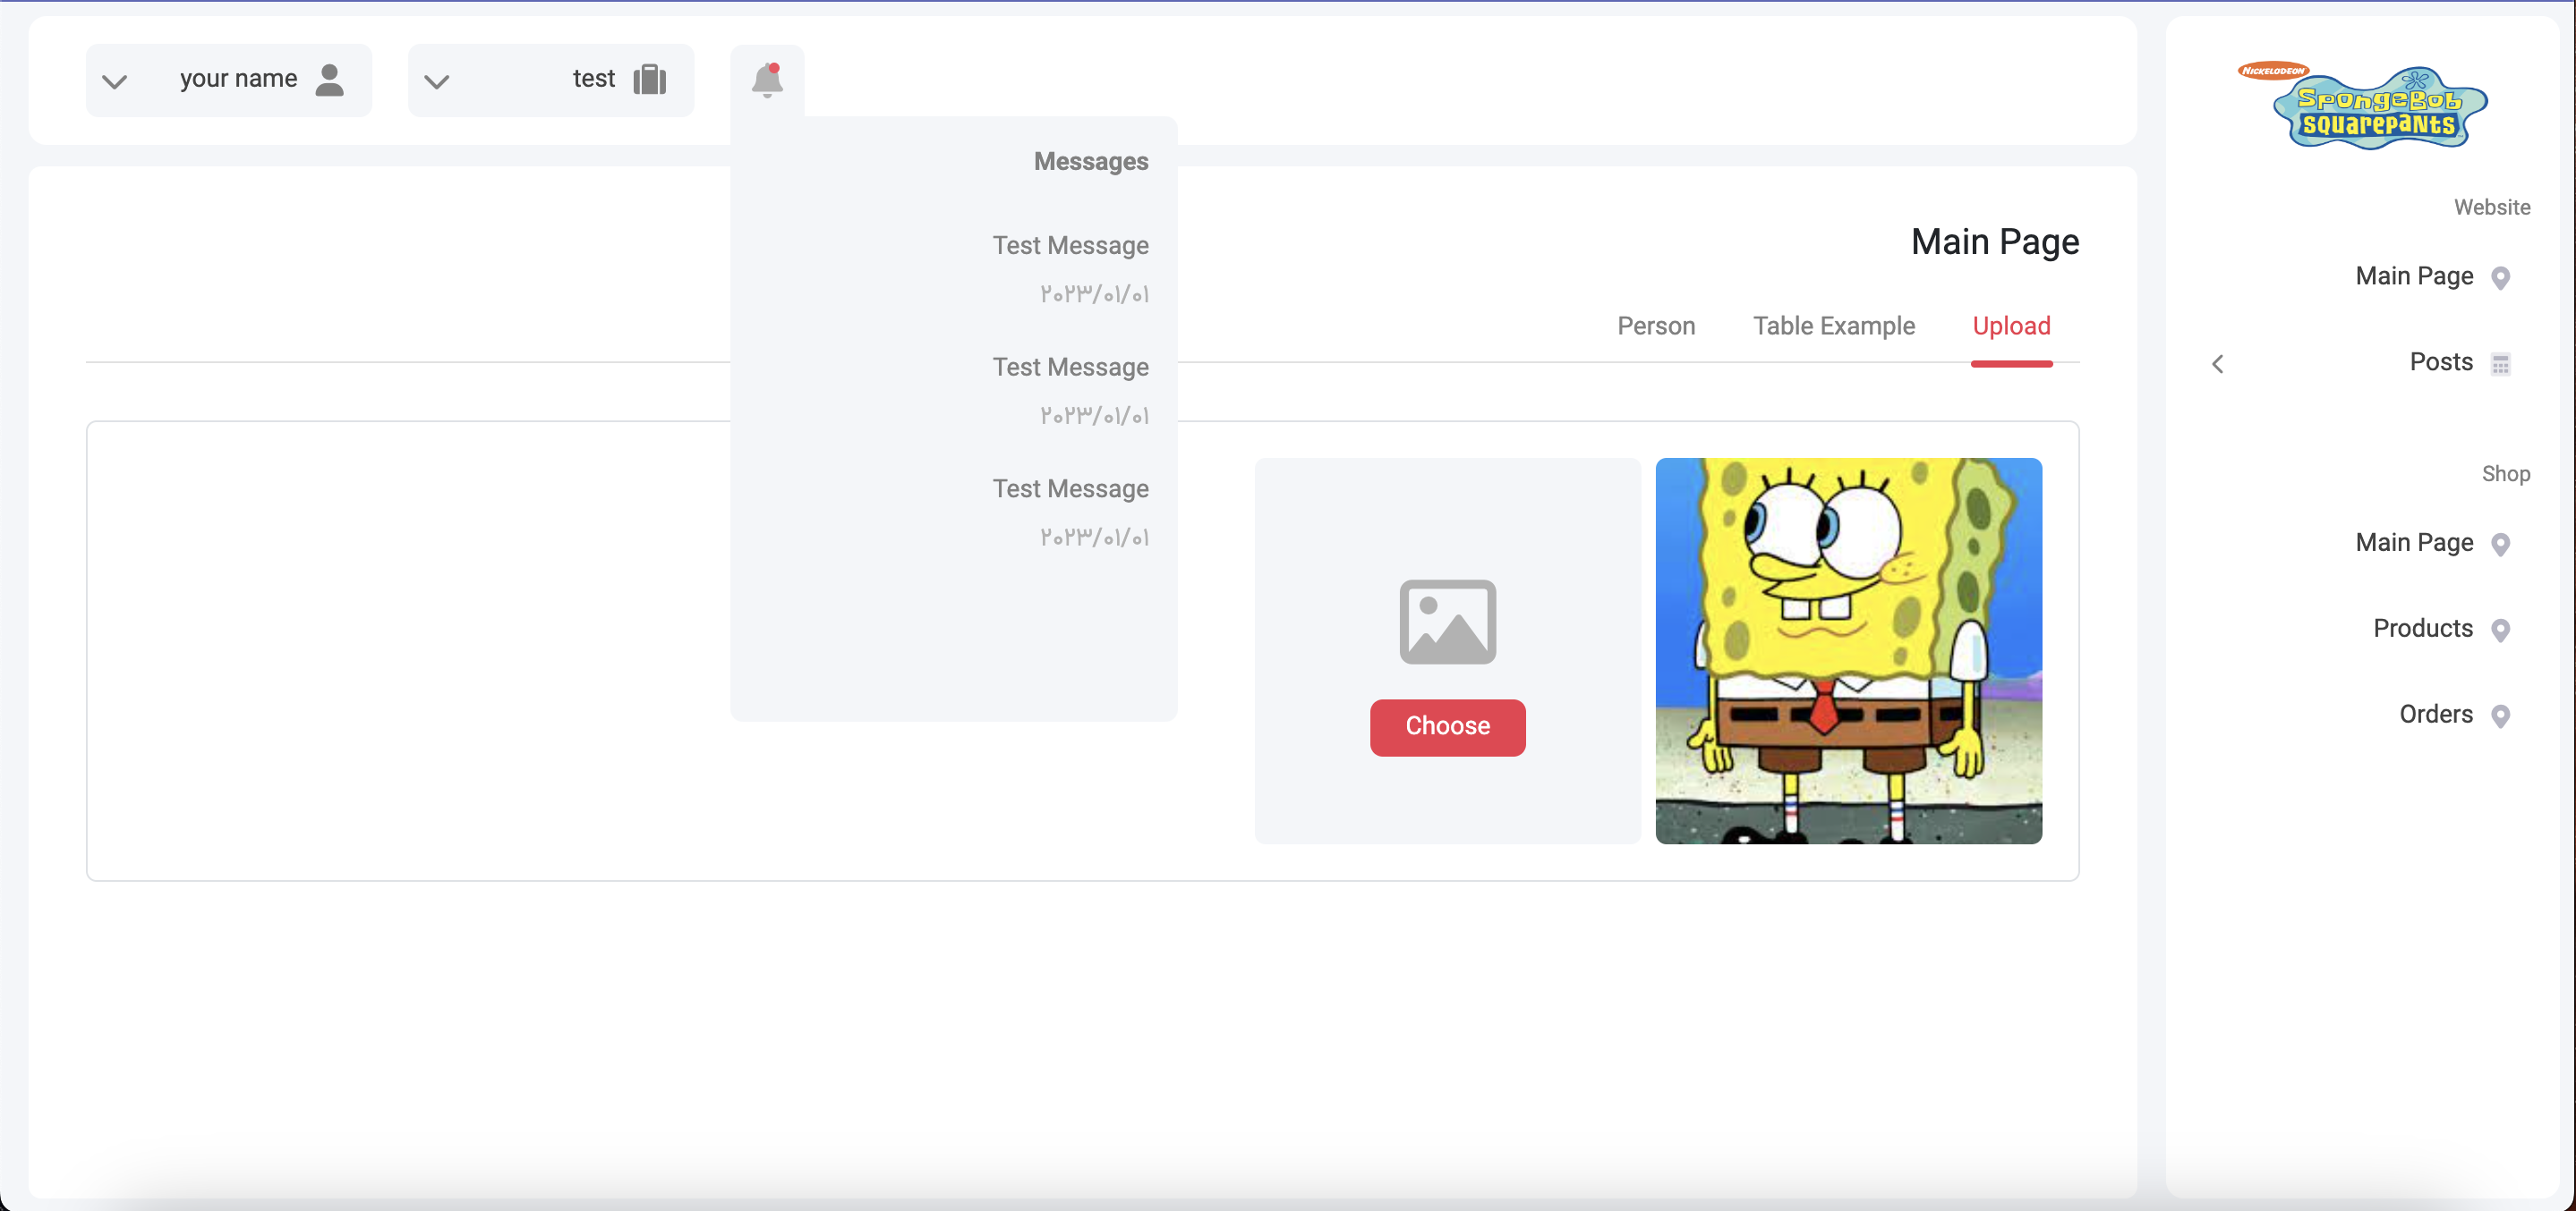Expand the Posts submenu arrow

2217,364
